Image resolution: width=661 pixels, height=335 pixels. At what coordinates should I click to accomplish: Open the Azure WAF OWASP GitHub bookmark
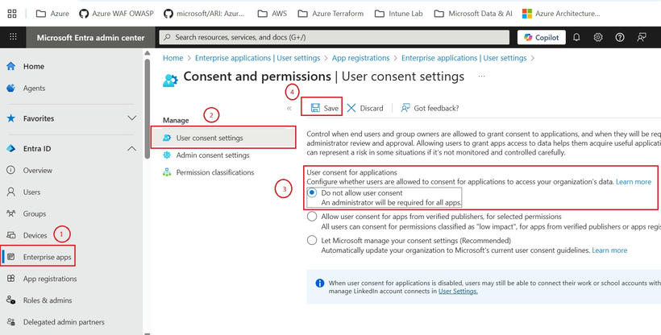(116, 14)
